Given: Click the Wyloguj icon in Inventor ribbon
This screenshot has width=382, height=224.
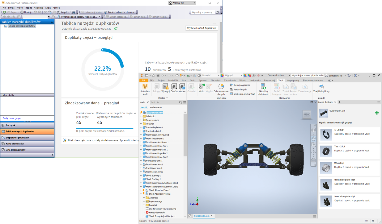Looking at the screenshot, I should pos(165,86).
